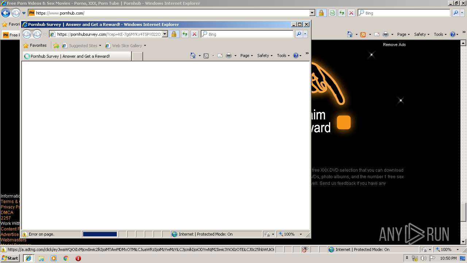This screenshot has height=263, width=467.
Task: Go forward in the Survey popup window
Action: 37,34
